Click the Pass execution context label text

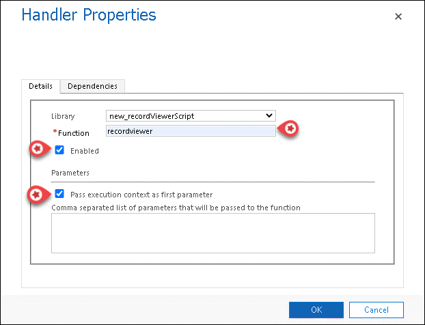[141, 195]
